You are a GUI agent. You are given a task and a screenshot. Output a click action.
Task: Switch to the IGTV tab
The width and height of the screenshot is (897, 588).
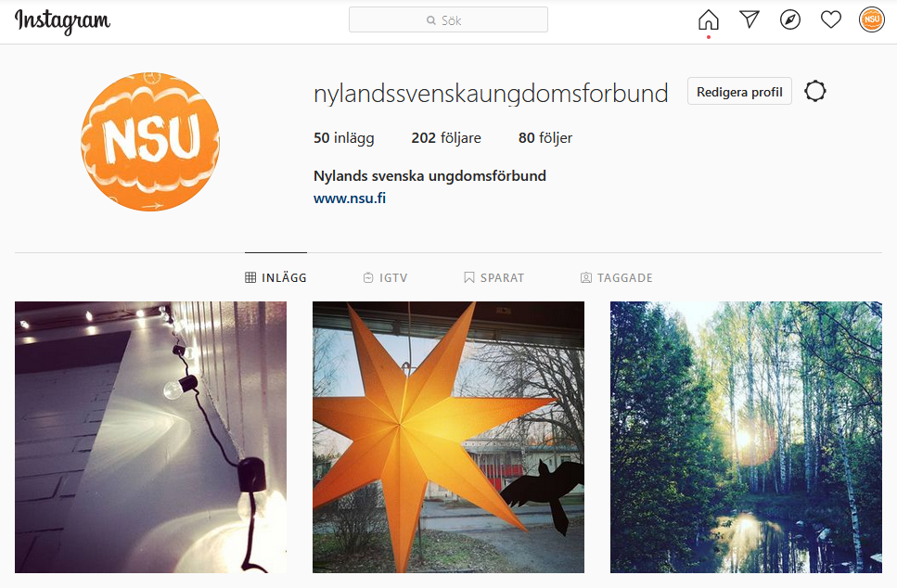[x=386, y=278]
